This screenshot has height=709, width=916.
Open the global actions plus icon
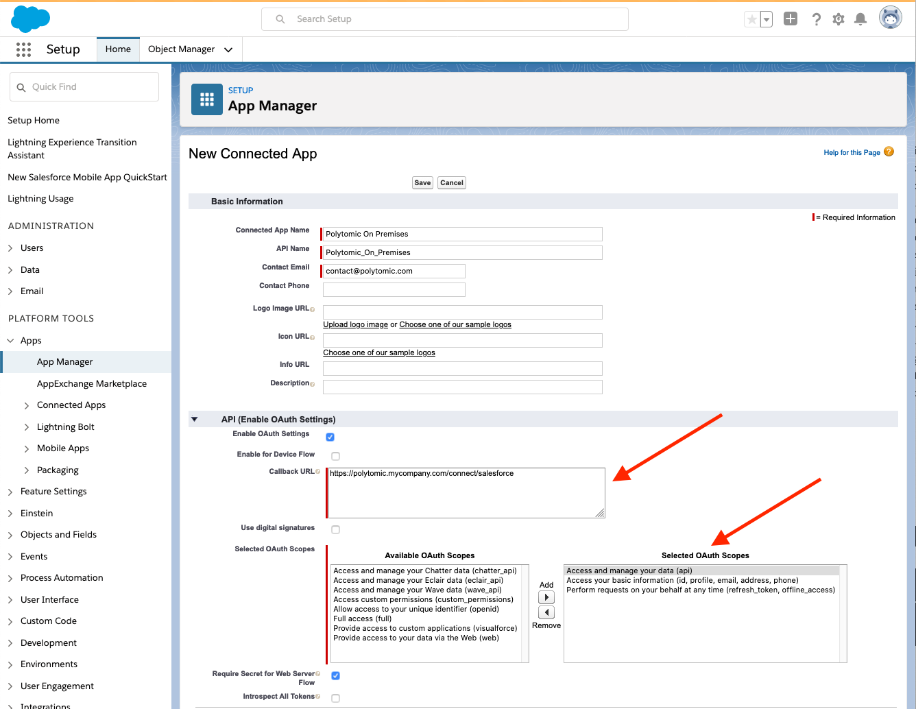tap(791, 19)
